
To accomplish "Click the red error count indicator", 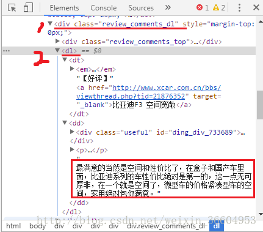I will point(203,8).
